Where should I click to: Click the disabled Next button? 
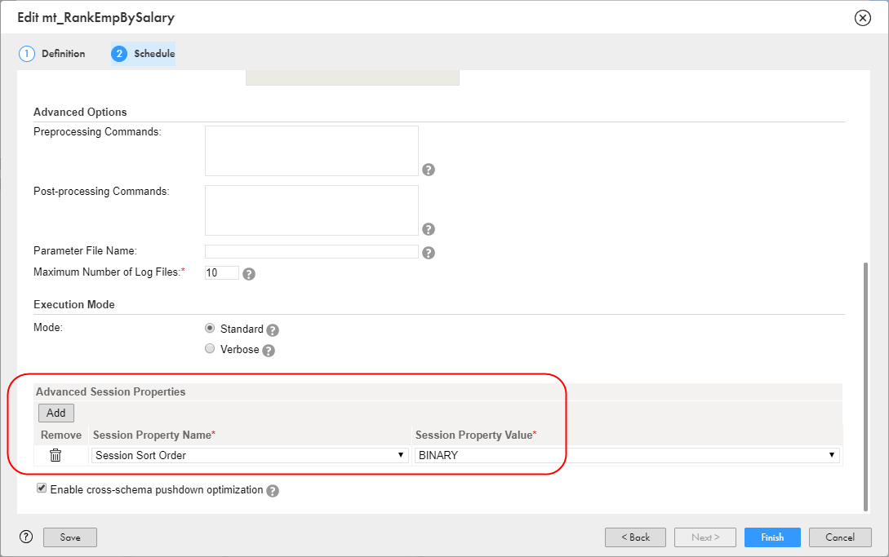(x=705, y=537)
